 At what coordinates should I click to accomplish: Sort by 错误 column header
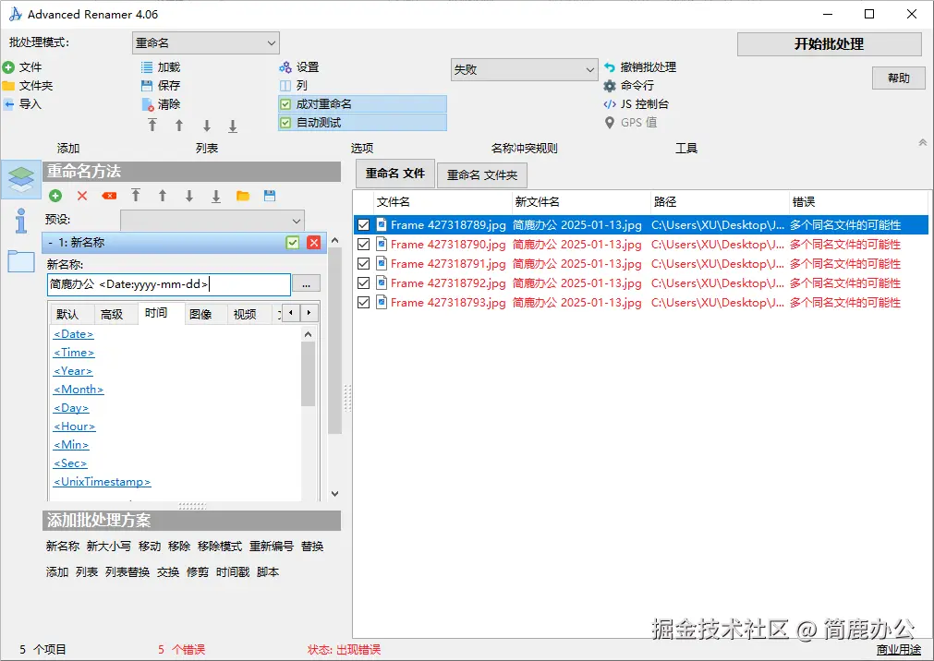(858, 202)
